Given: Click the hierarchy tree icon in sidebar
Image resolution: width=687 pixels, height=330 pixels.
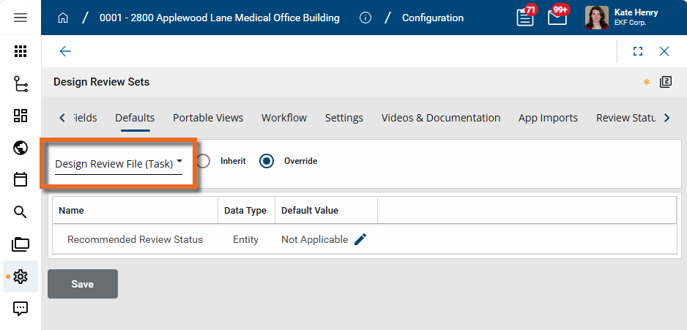Looking at the screenshot, I should point(21,83).
